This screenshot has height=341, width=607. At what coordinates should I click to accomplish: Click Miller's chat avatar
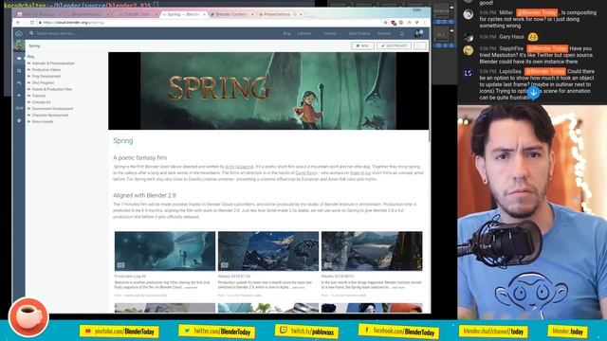coord(468,14)
